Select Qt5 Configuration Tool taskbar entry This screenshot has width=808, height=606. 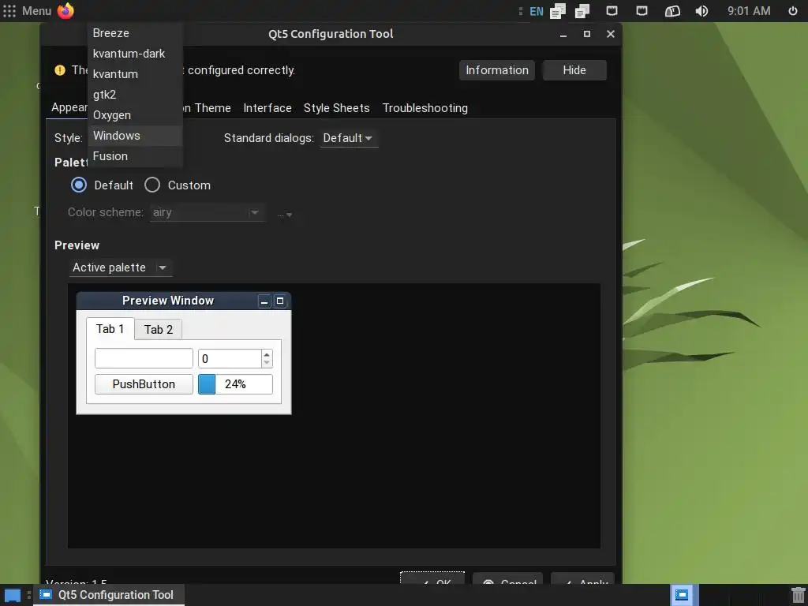(x=109, y=595)
